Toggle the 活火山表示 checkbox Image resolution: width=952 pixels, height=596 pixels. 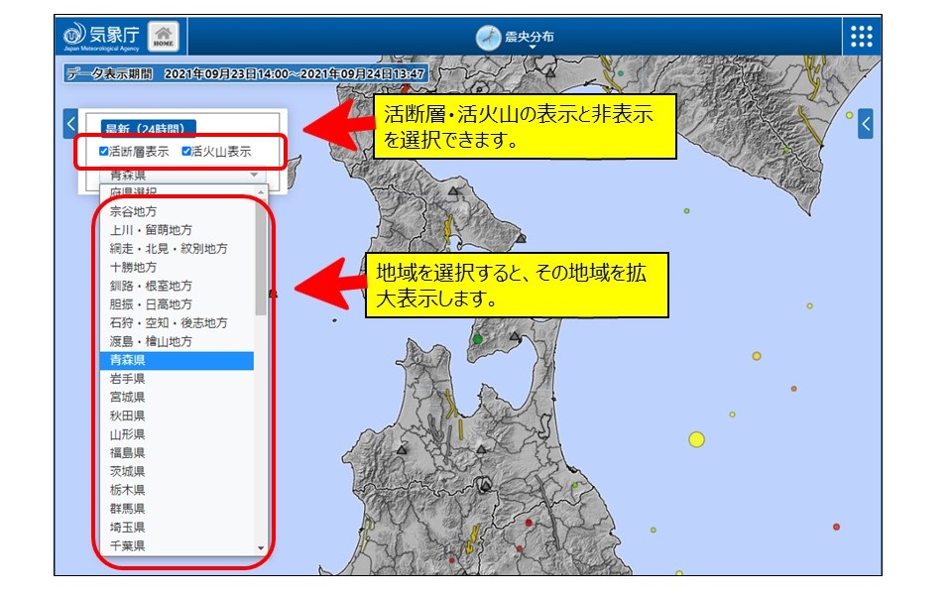tap(185, 152)
